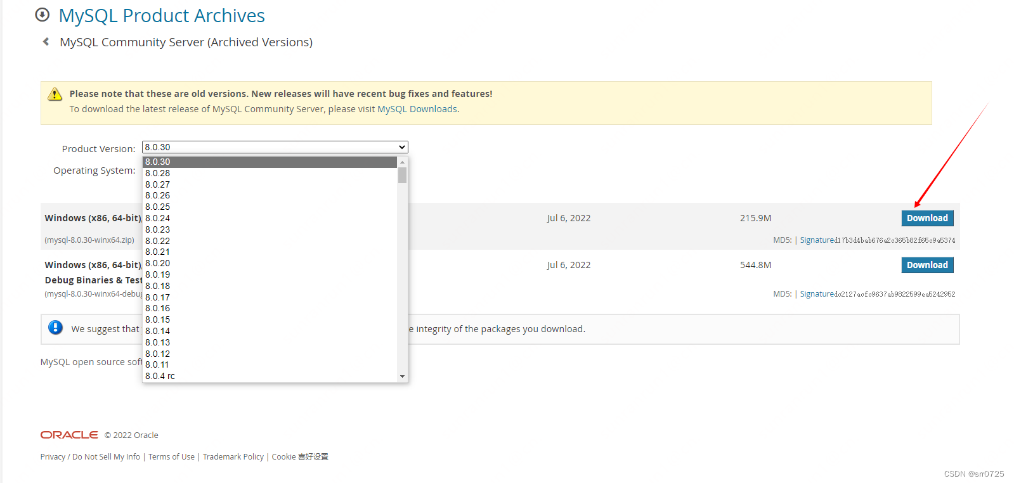The width and height of the screenshot is (1014, 483).
Task: Click dropdown list scroll up arrow
Action: (402, 162)
